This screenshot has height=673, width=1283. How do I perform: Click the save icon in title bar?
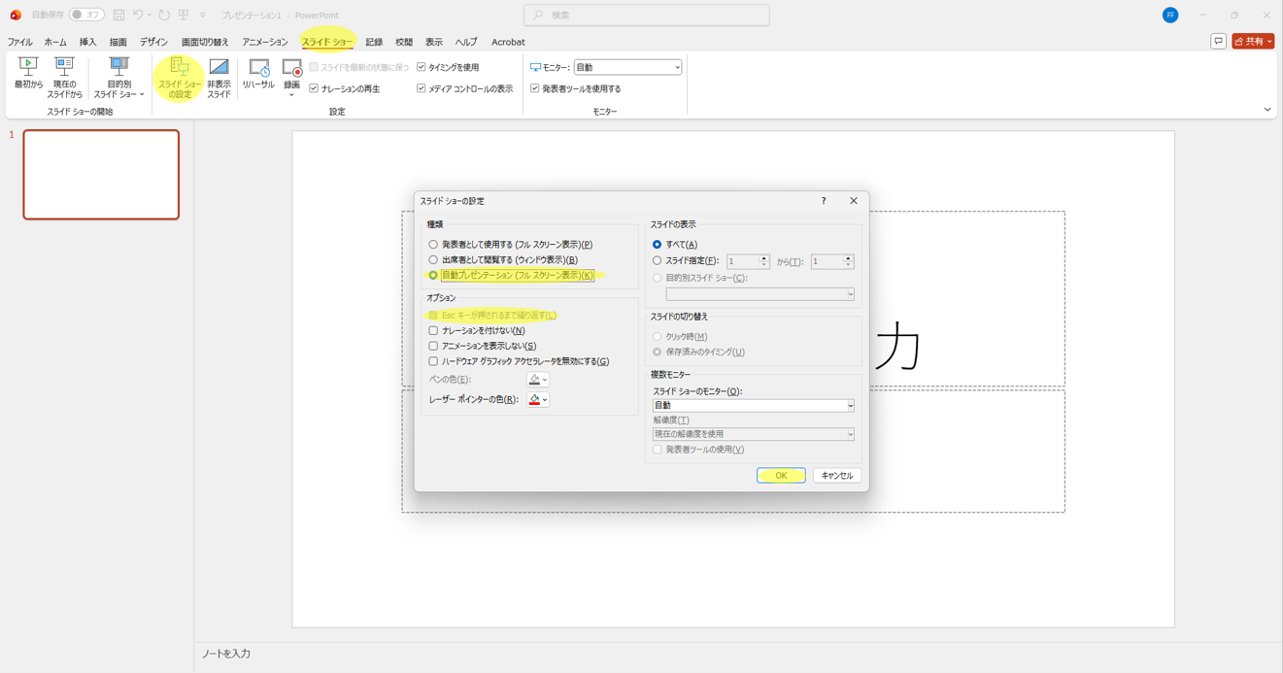[118, 16]
